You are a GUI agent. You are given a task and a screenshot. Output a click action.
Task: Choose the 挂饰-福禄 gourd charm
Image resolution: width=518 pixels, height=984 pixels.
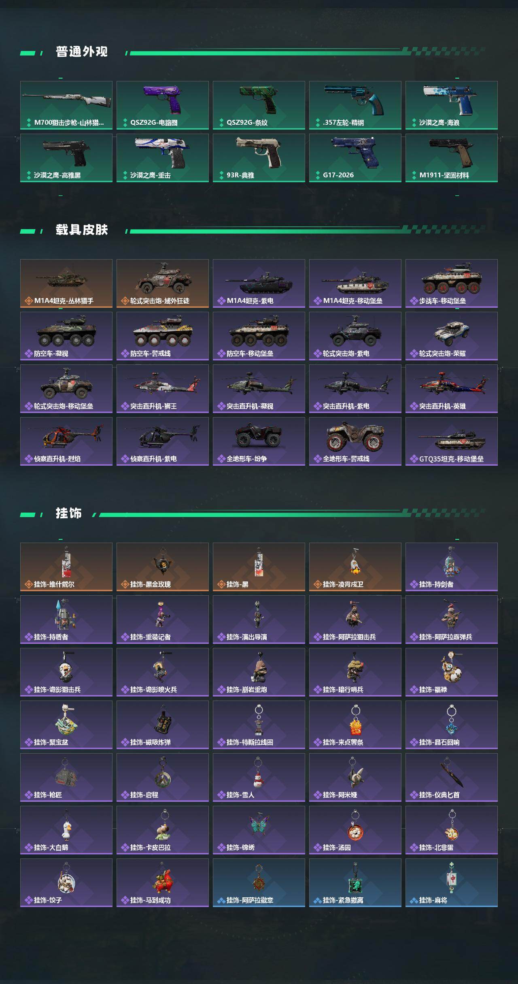[452, 672]
